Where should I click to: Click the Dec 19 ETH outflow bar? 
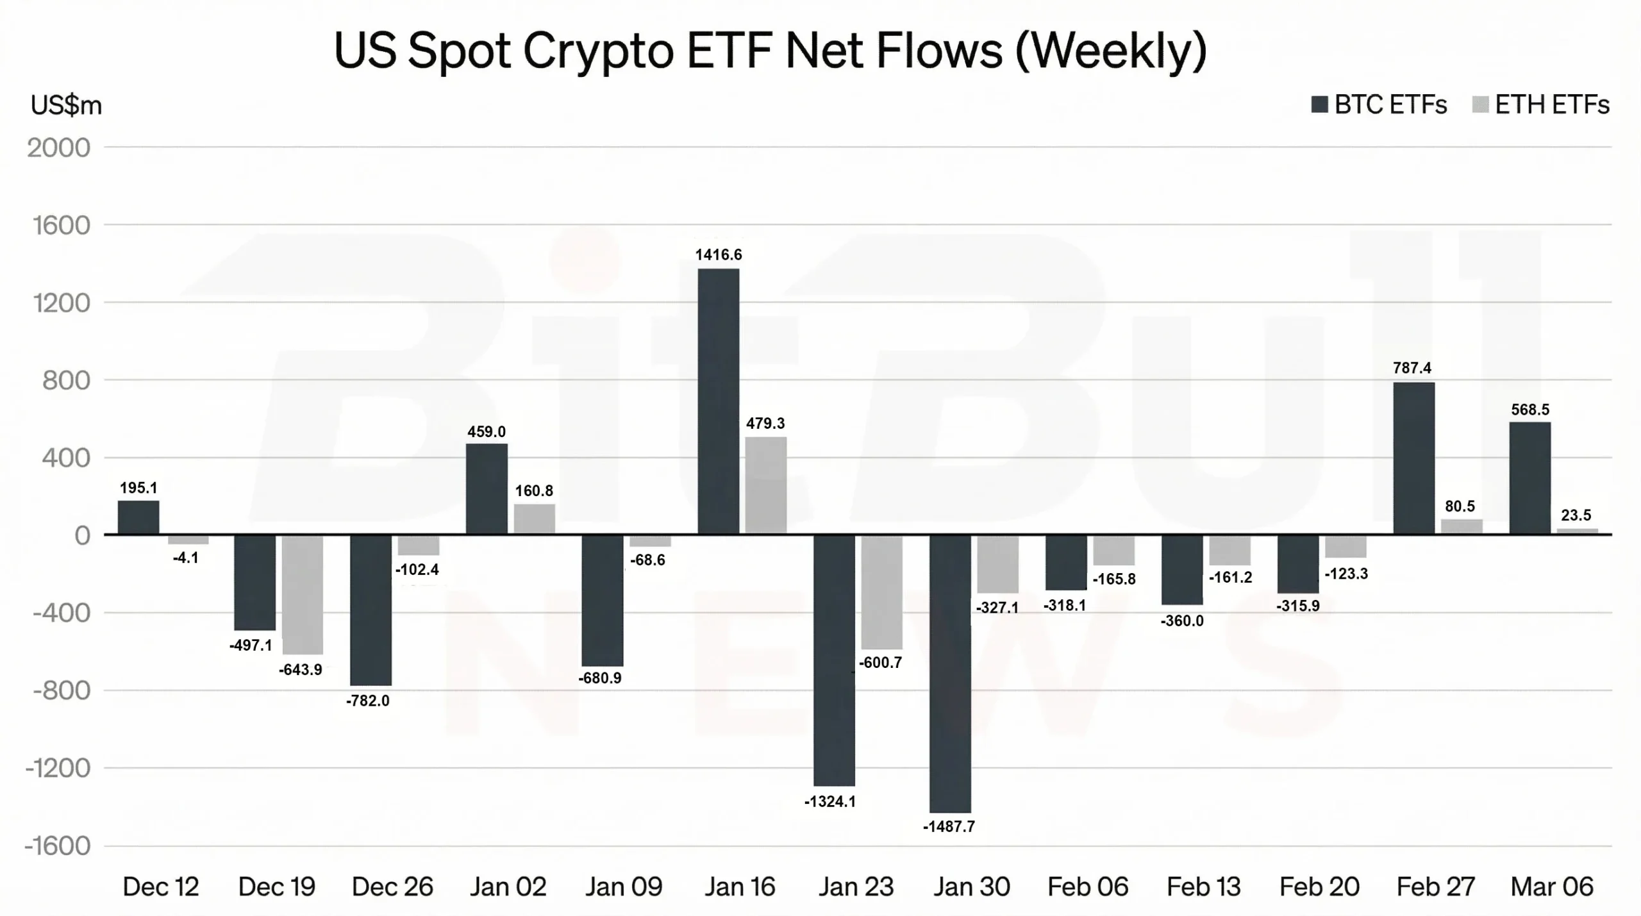click(302, 594)
